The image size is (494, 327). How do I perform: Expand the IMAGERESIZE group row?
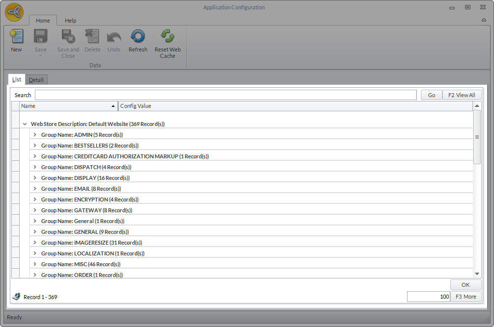pos(35,243)
